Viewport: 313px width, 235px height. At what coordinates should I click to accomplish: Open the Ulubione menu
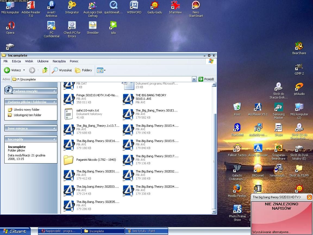point(43,61)
